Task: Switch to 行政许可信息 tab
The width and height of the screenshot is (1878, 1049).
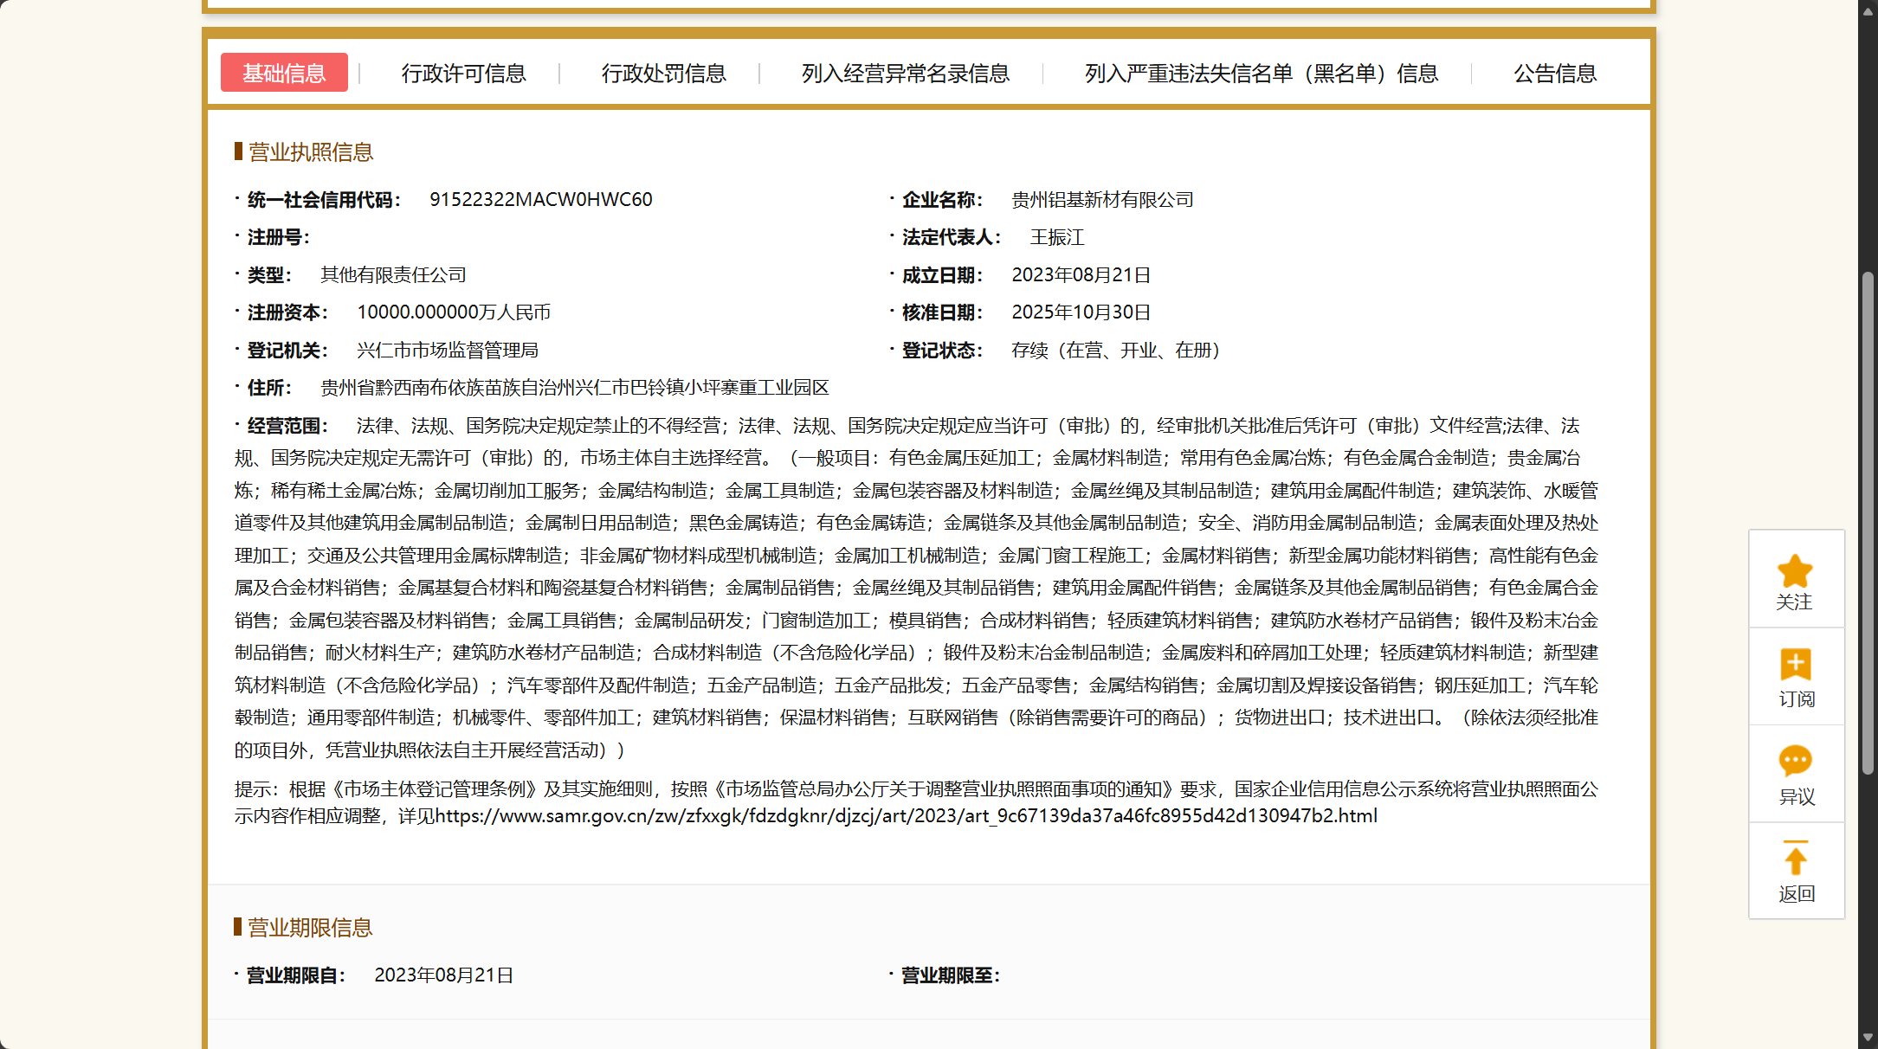Action: 463,74
